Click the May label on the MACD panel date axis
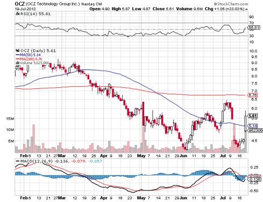 click(x=141, y=198)
